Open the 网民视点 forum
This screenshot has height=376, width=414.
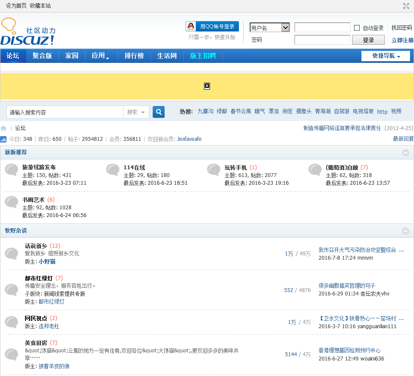pos(36,318)
